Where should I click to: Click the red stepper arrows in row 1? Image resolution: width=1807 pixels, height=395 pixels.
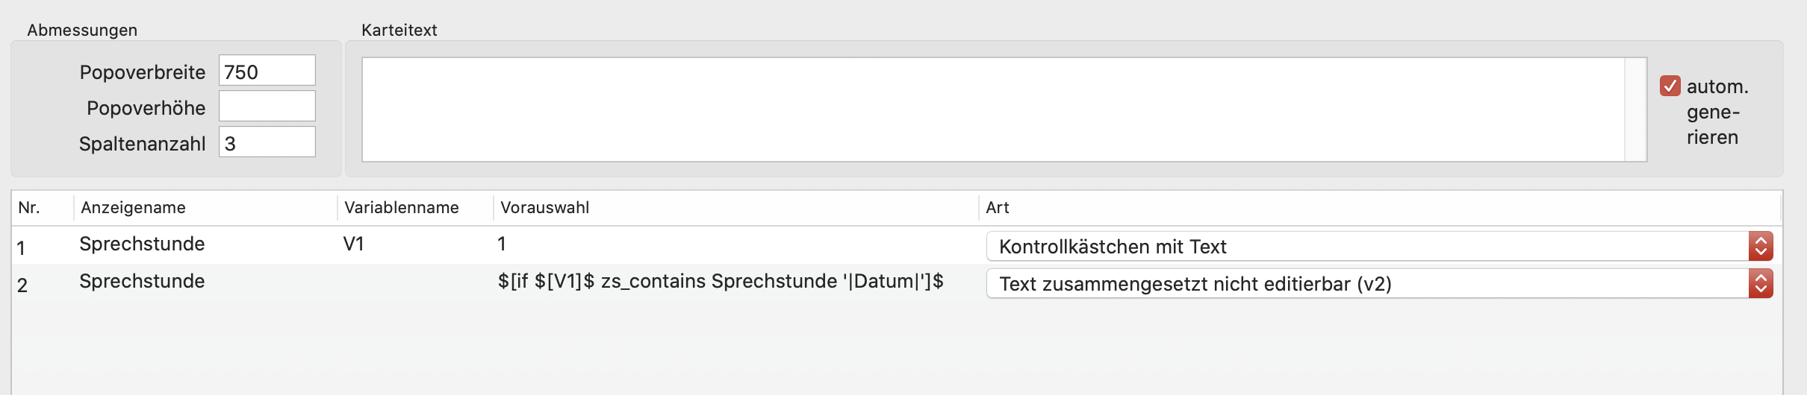click(x=1761, y=246)
